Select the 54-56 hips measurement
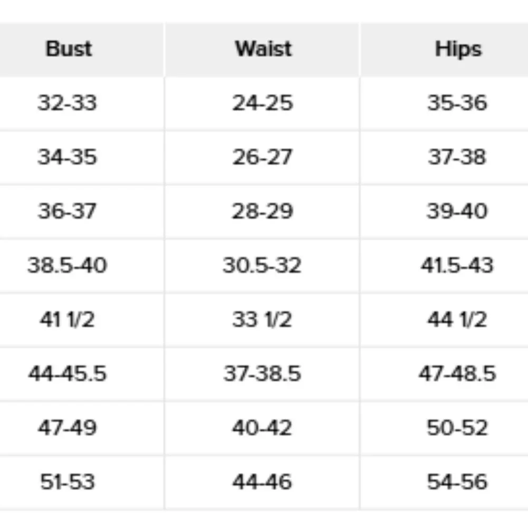 457,482
